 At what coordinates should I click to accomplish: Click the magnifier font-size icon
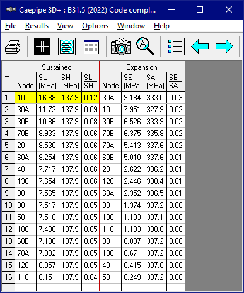145,46
